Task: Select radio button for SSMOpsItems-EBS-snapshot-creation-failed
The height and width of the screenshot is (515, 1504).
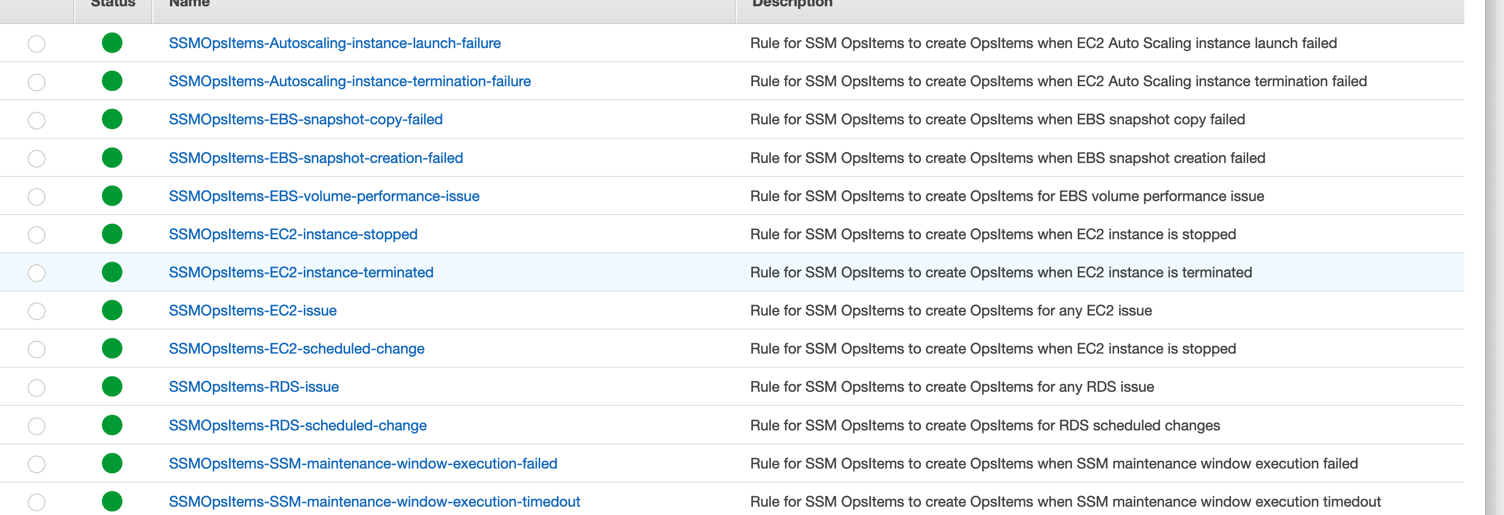Action: [x=37, y=159]
